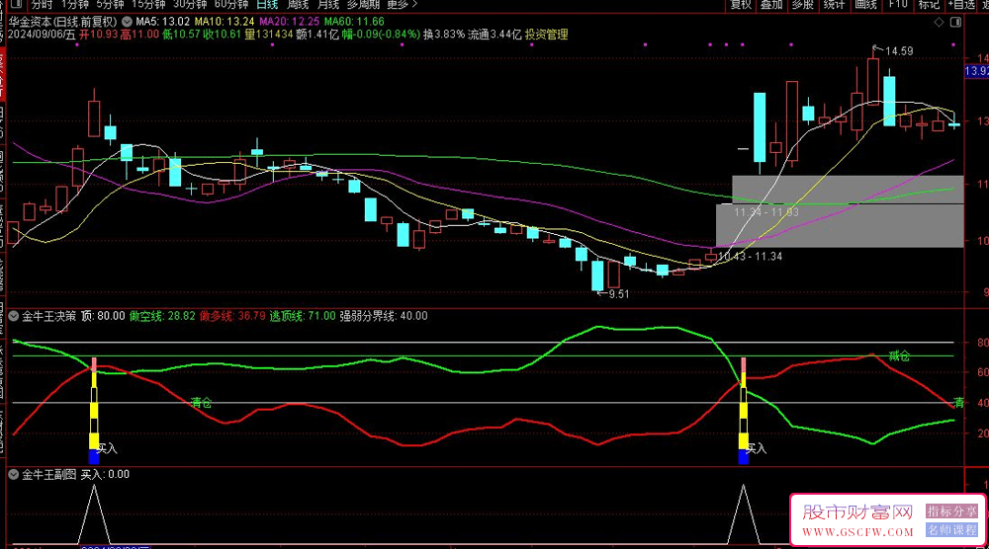Click the 华金资本(日线,前复权) title
This screenshot has width=989, height=549.
[63, 22]
